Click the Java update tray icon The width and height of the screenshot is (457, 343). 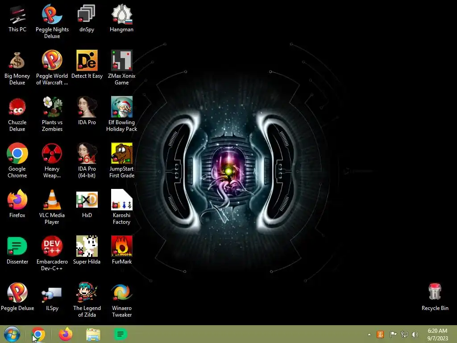click(380, 335)
